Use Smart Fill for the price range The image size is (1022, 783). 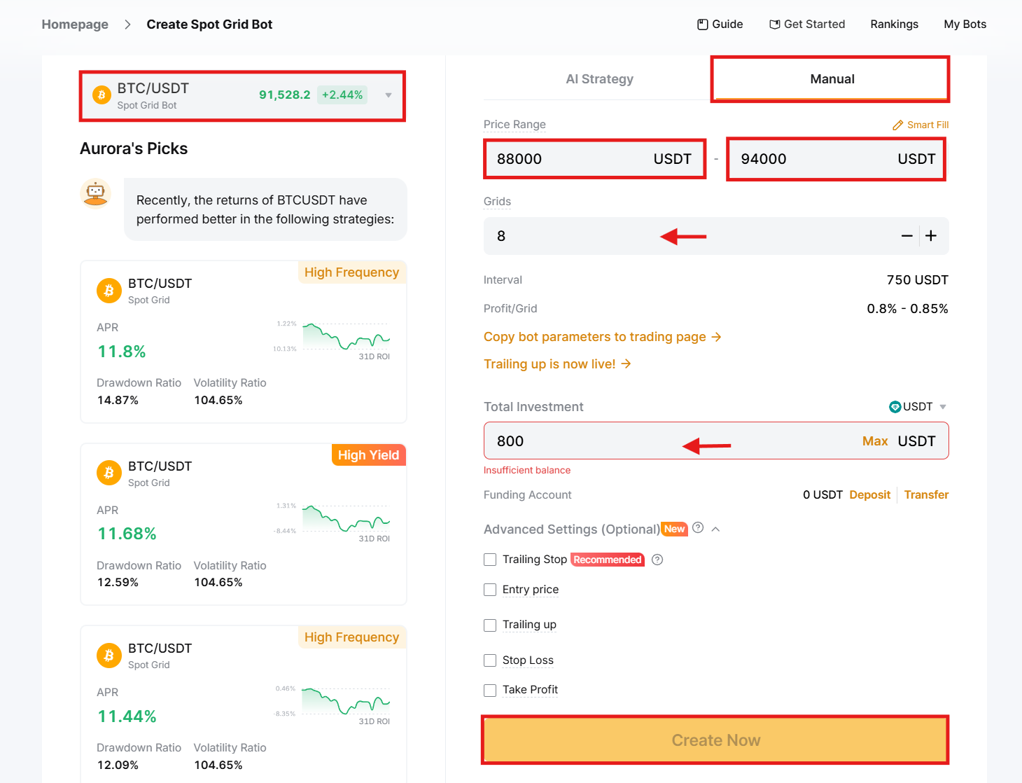(920, 124)
